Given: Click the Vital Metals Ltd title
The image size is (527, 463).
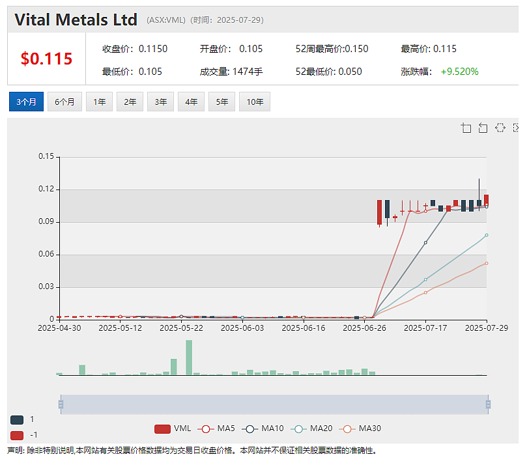Looking at the screenshot, I should (76, 20).
